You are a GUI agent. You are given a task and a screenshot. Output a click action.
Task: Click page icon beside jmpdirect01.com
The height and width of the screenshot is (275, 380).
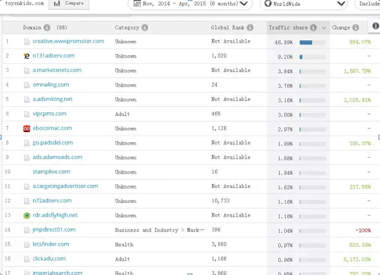(x=26, y=230)
